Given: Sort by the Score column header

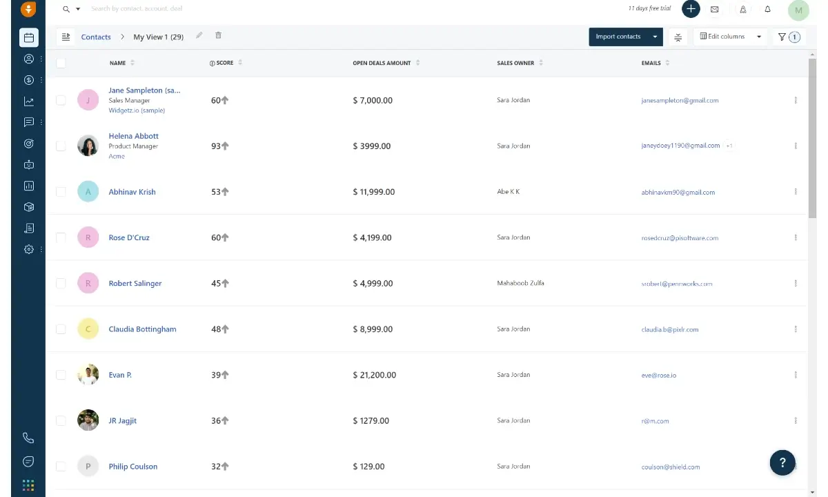Looking at the screenshot, I should [x=225, y=63].
